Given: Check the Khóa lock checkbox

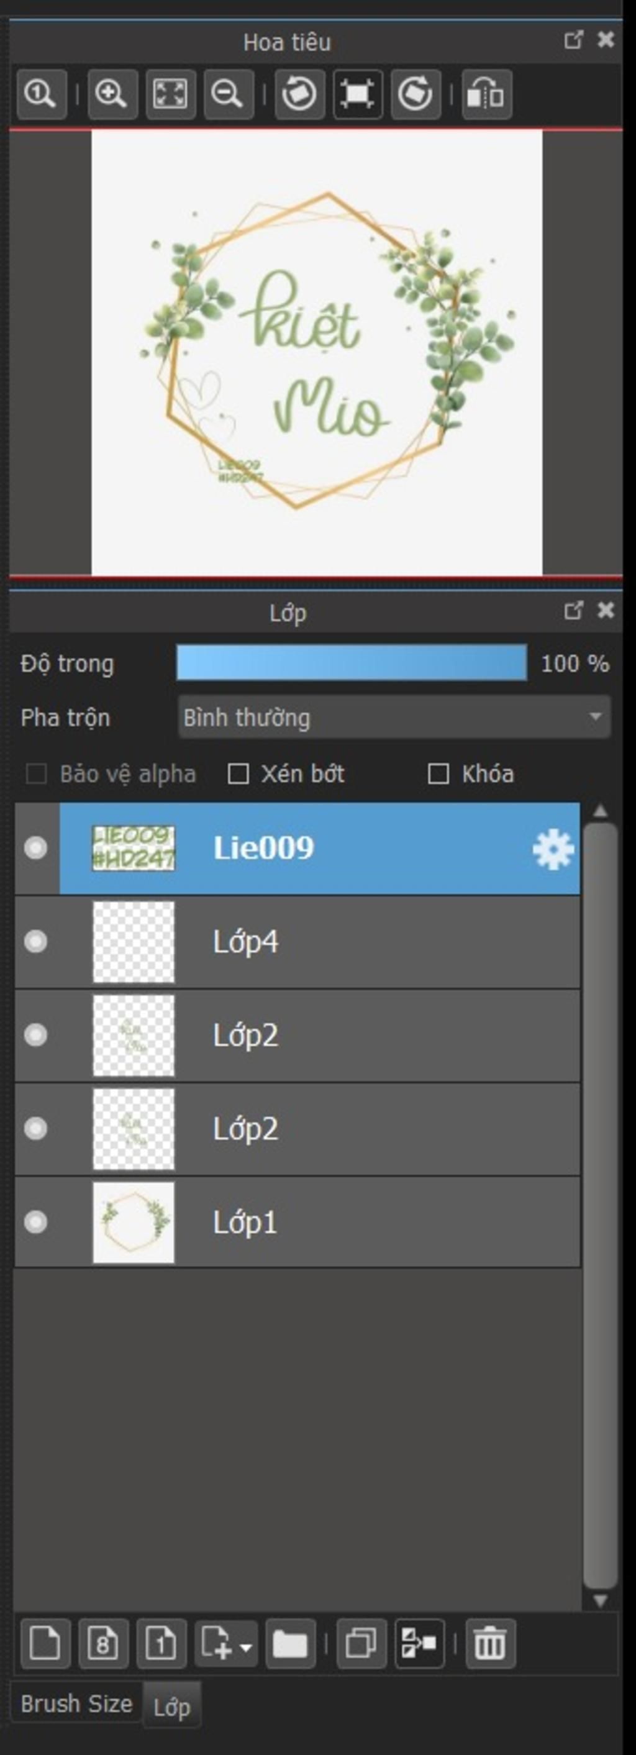Looking at the screenshot, I should point(438,774).
